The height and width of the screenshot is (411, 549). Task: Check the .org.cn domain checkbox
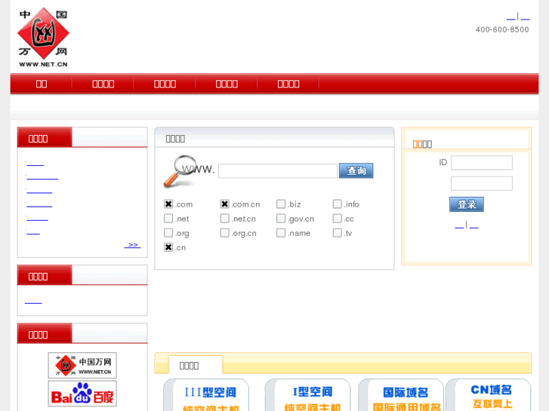[x=225, y=233]
